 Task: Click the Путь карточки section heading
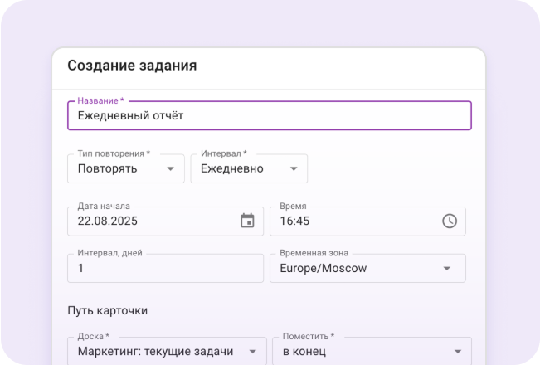tap(107, 311)
